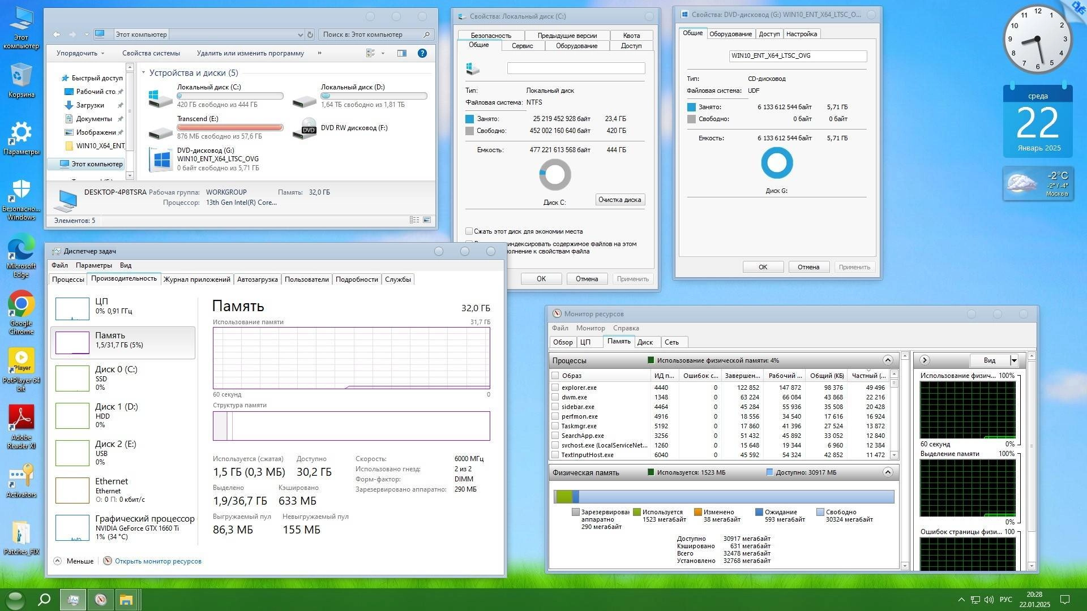
Task: Click the Очистка диска button
Action: (x=619, y=199)
